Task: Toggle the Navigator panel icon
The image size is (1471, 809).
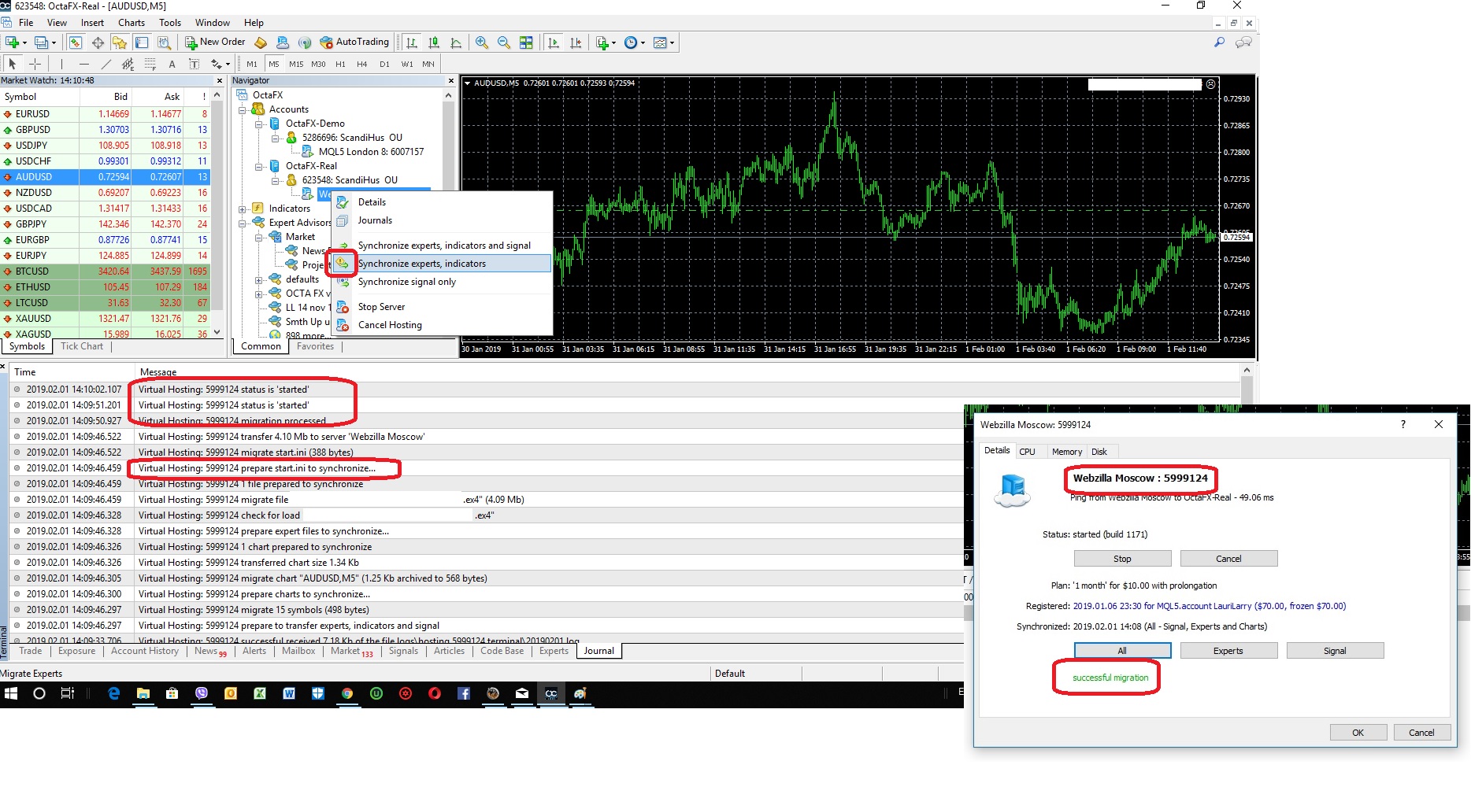Action: coord(120,42)
